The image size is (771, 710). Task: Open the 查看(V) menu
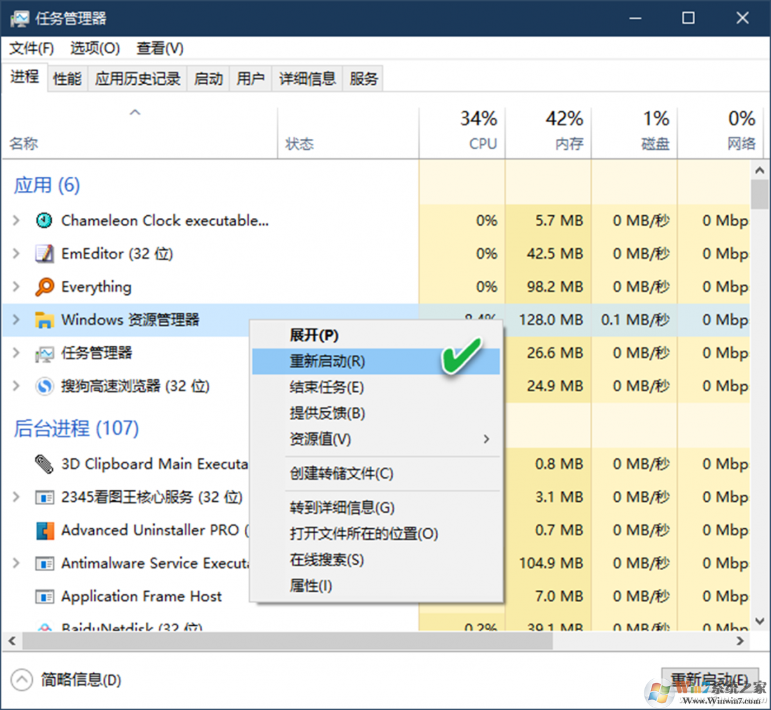tap(159, 48)
